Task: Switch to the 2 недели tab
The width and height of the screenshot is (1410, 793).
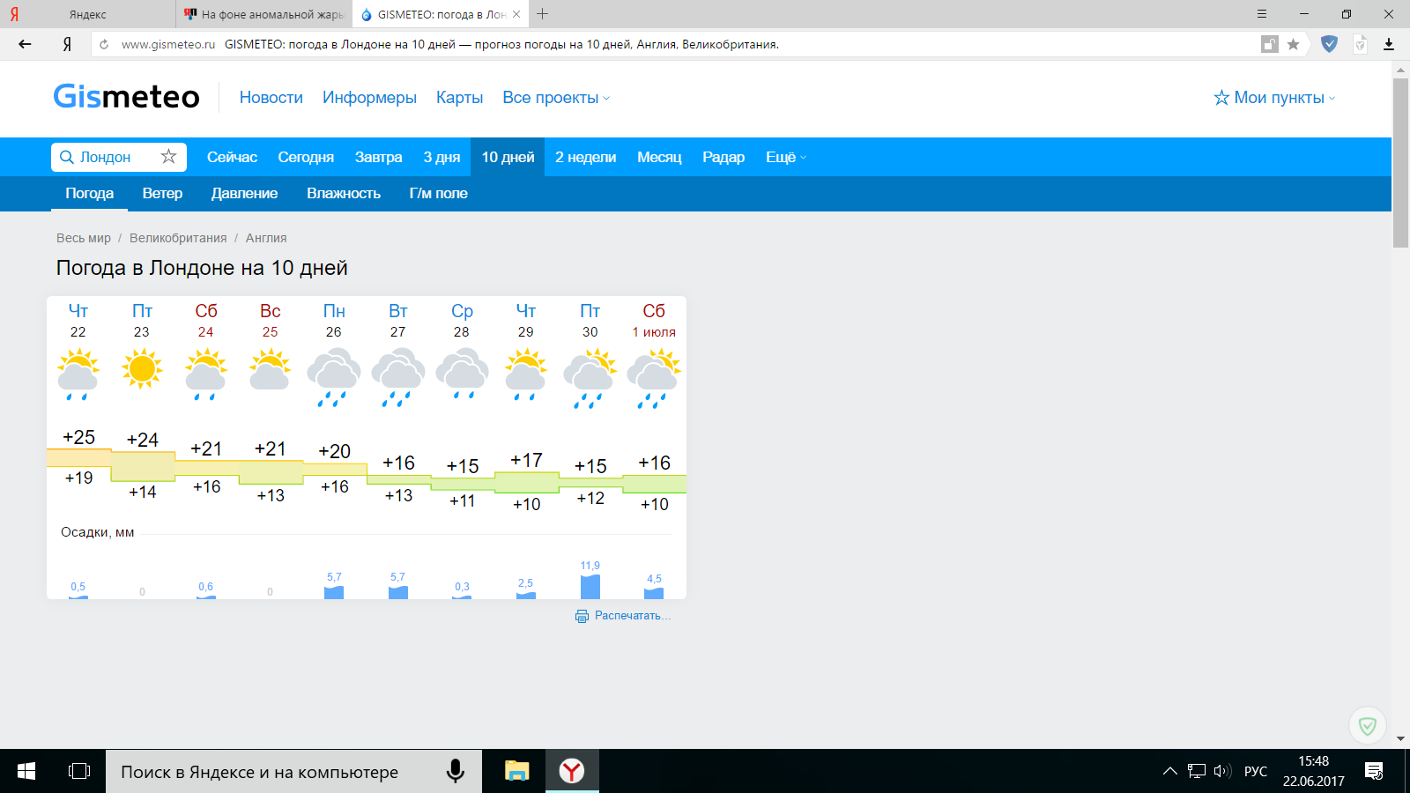Action: (585, 157)
